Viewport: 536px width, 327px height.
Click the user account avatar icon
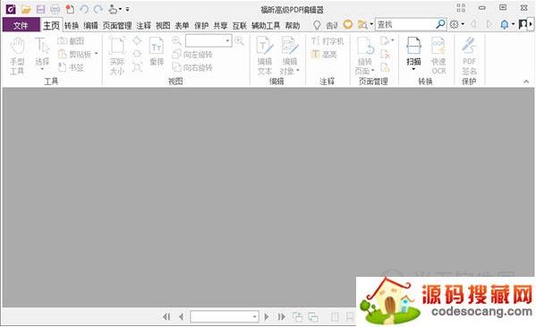(x=523, y=24)
